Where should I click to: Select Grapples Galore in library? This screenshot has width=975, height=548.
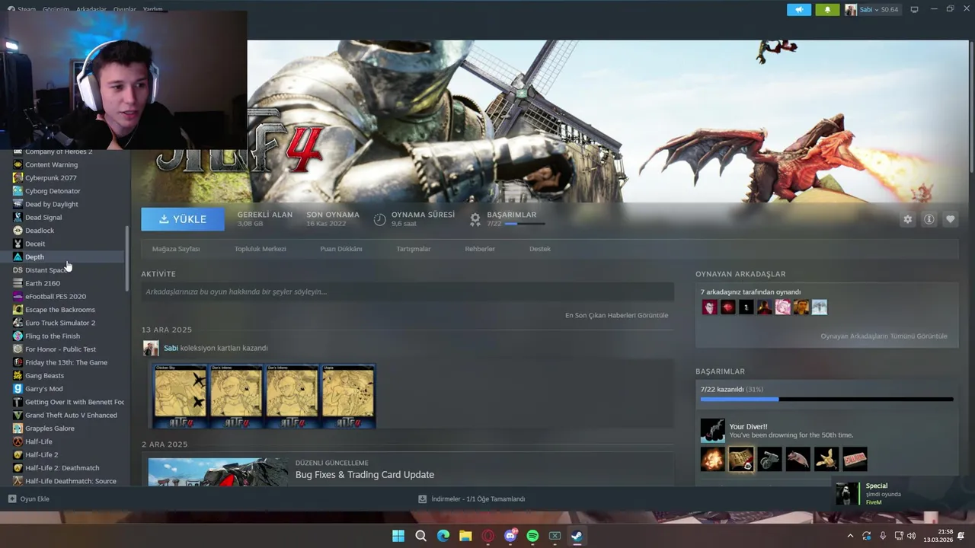point(50,429)
